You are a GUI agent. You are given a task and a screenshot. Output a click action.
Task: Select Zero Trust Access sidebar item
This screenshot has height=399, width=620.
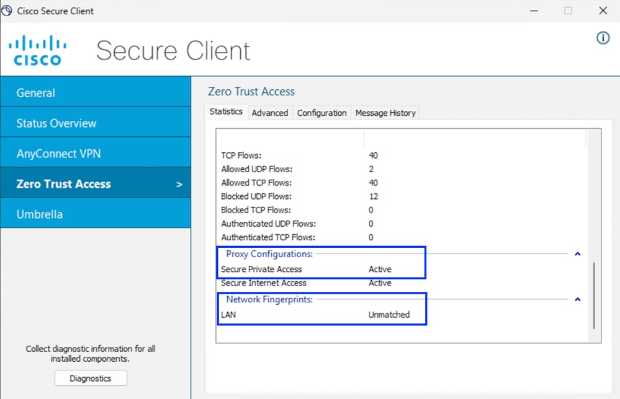click(96, 183)
